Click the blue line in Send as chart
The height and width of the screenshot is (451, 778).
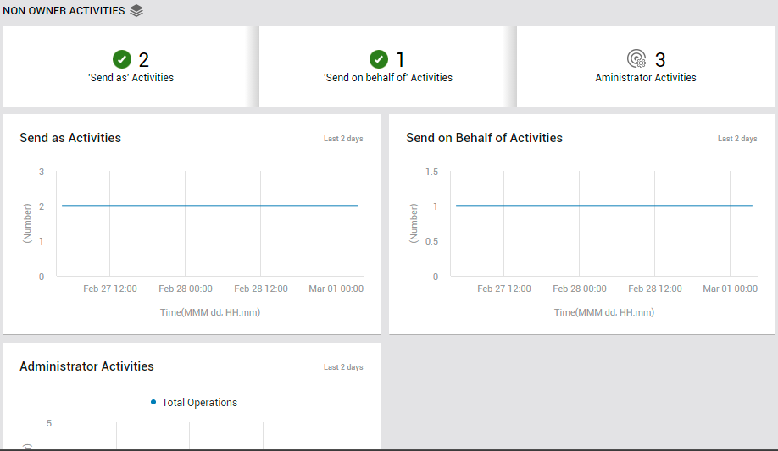coord(210,206)
